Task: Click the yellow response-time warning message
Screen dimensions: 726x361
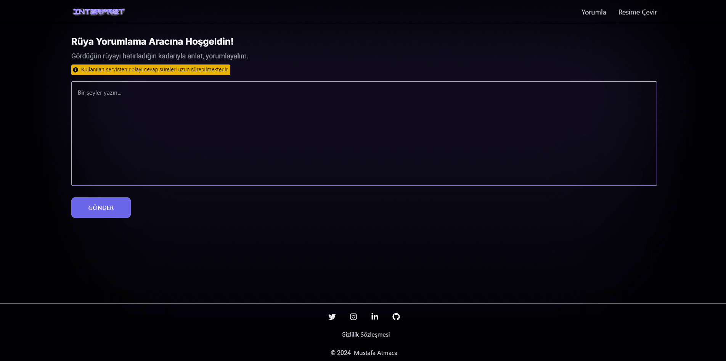Action: tap(151, 70)
